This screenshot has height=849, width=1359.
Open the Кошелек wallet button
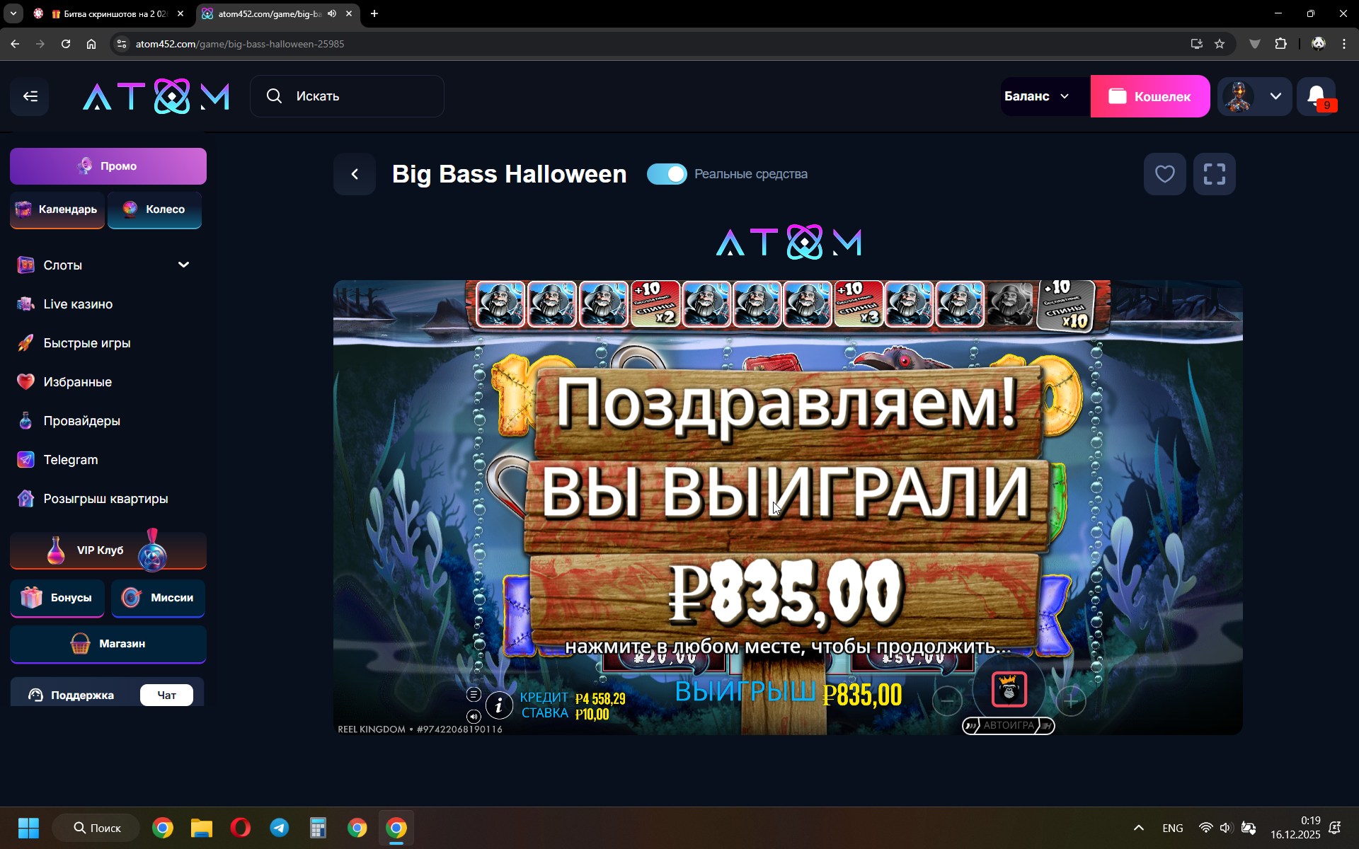[x=1149, y=96]
